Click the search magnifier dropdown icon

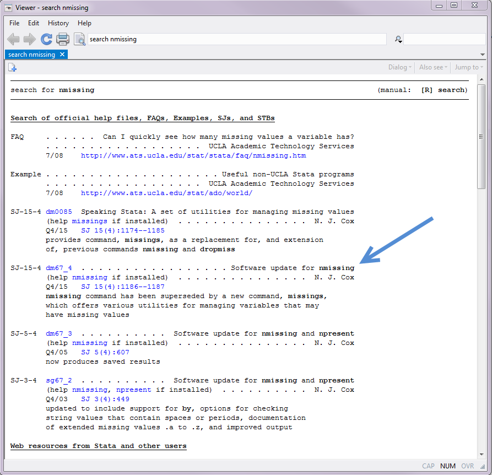[398, 39]
